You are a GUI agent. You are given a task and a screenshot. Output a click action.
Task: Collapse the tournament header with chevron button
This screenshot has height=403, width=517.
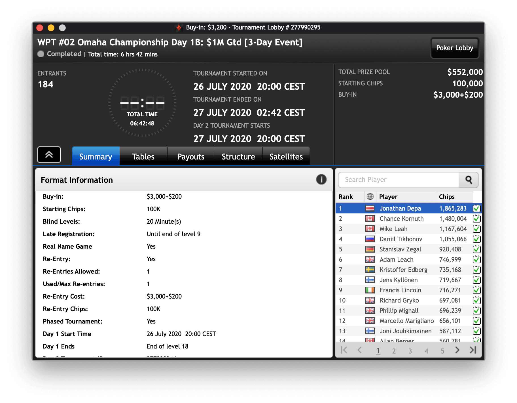(x=49, y=155)
